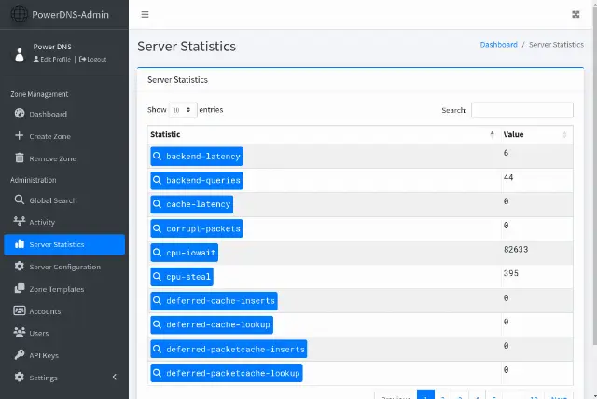
Task: Click the bar chart icon for Server Statistics
Action: point(20,244)
